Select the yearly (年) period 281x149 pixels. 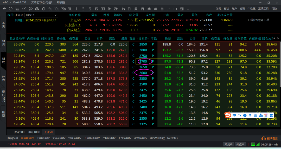coord(156,9)
